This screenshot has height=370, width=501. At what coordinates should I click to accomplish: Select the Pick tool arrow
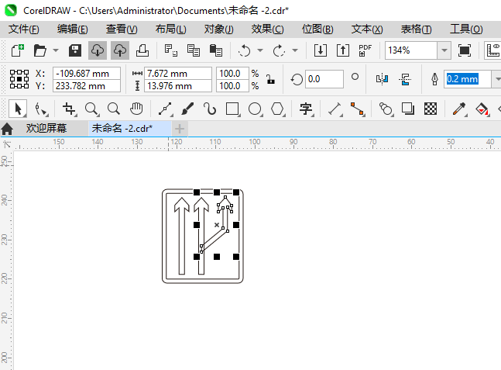click(19, 109)
